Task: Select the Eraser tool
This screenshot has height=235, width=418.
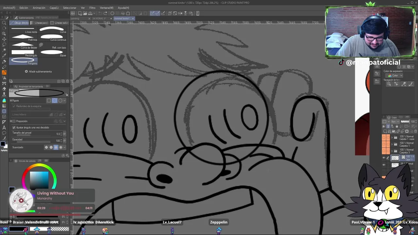Action: [4, 89]
